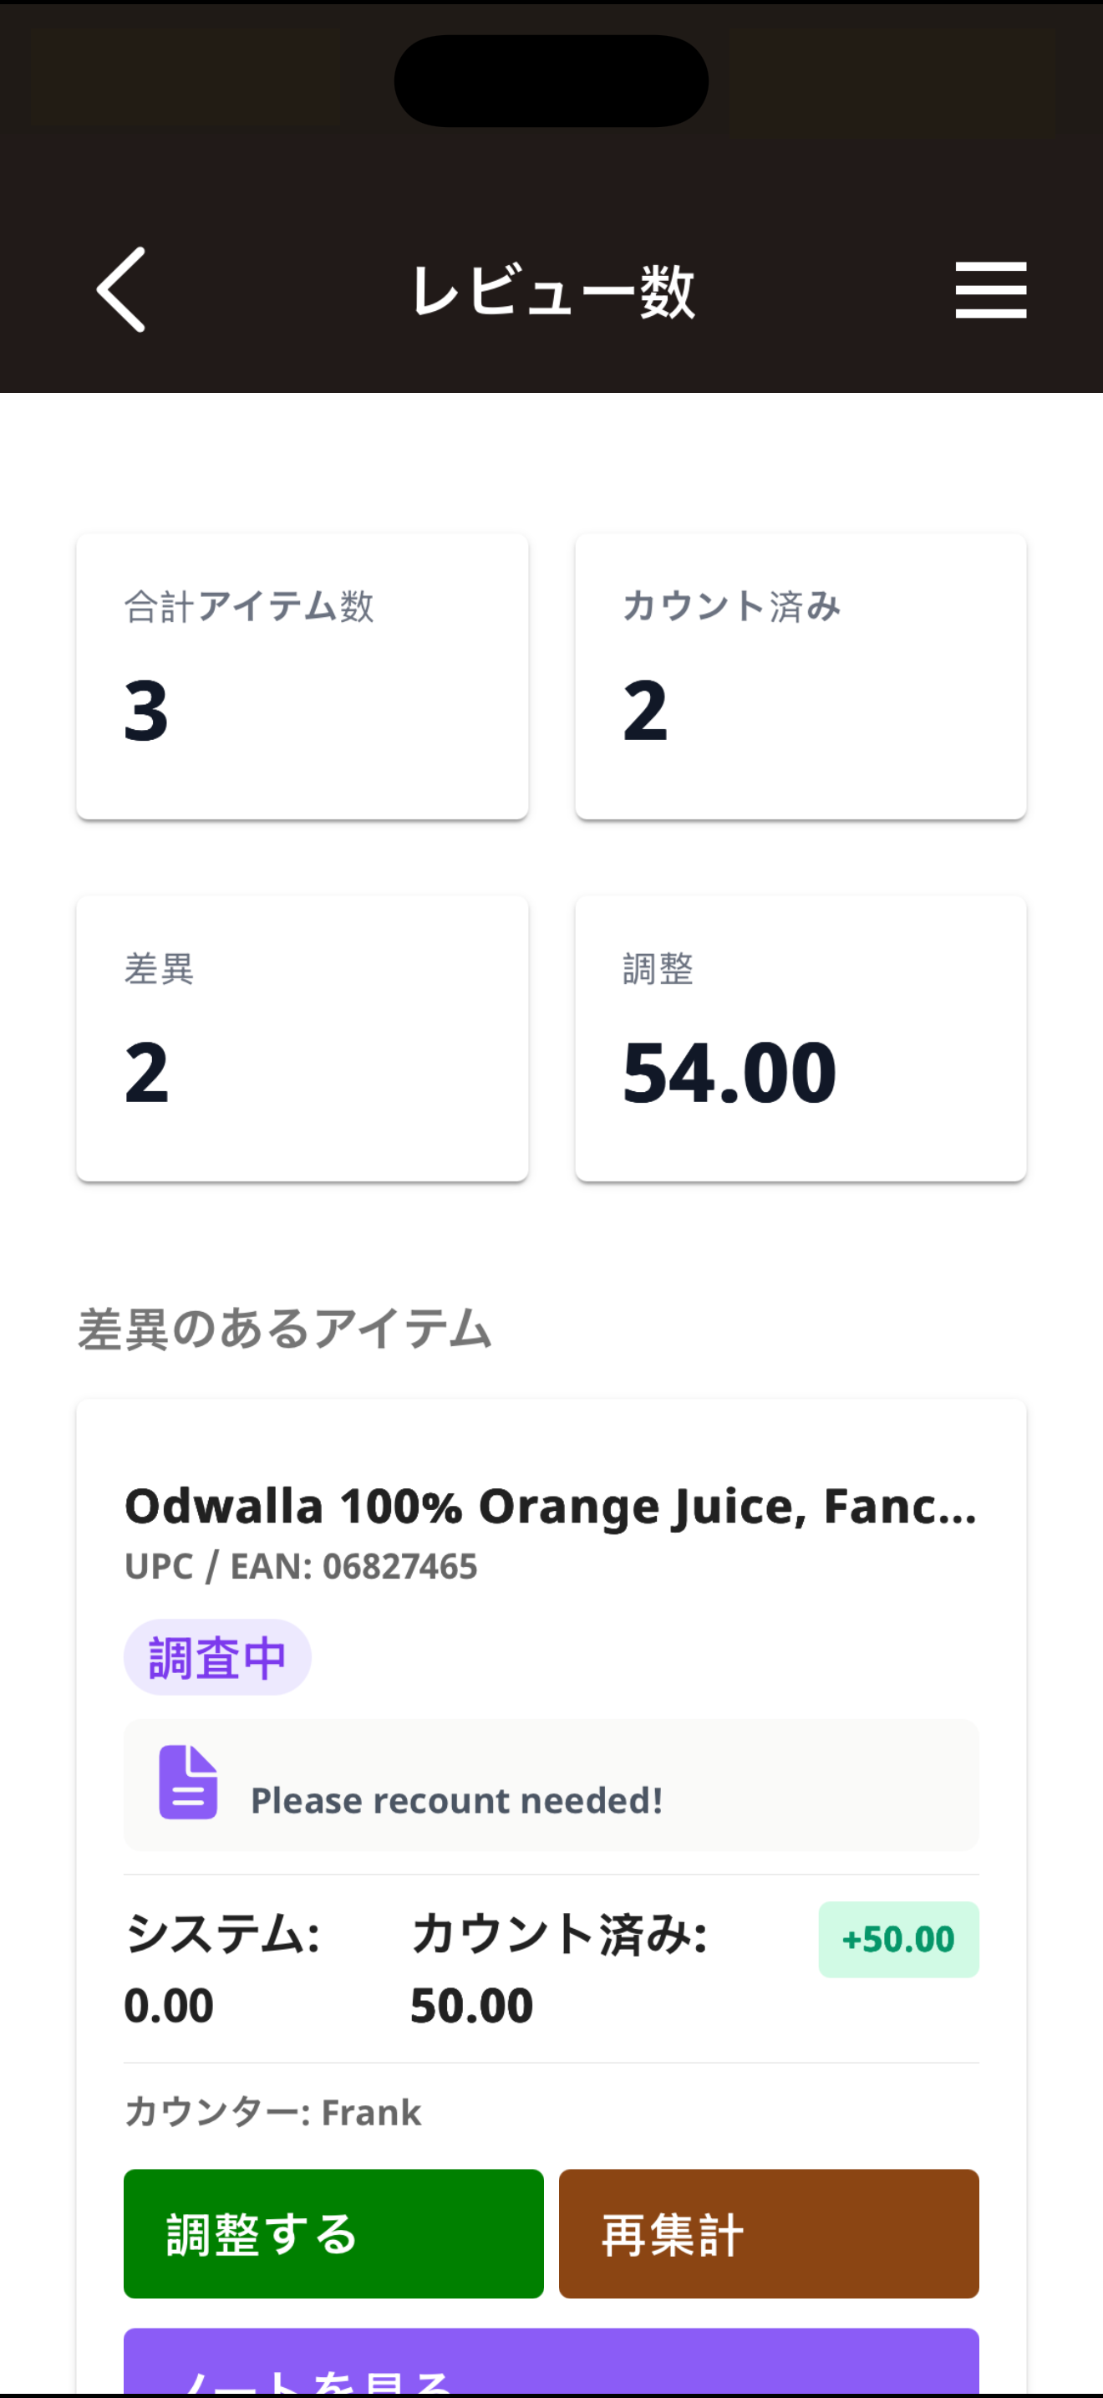1103x2398 pixels.
Task: Tap the レビュー数 page title
Action: (552, 290)
